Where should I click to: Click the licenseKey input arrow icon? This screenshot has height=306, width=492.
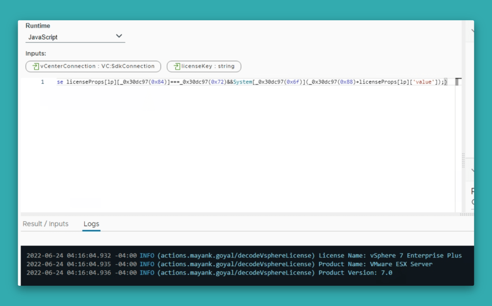[176, 66]
